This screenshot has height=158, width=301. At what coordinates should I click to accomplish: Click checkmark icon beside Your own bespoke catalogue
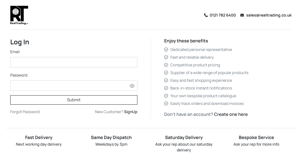166,96
